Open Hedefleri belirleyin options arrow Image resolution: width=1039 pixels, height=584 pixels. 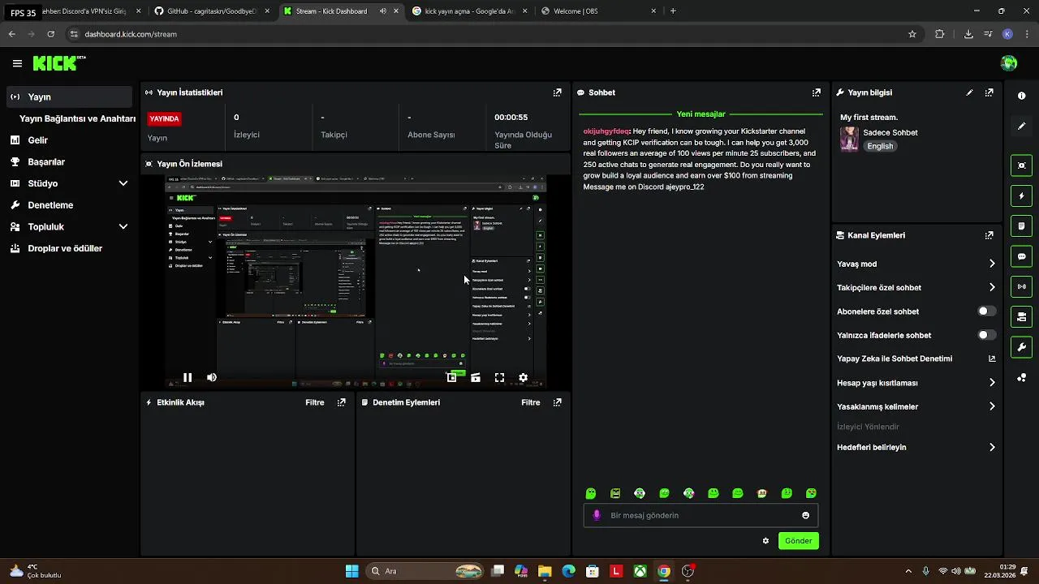992,447
